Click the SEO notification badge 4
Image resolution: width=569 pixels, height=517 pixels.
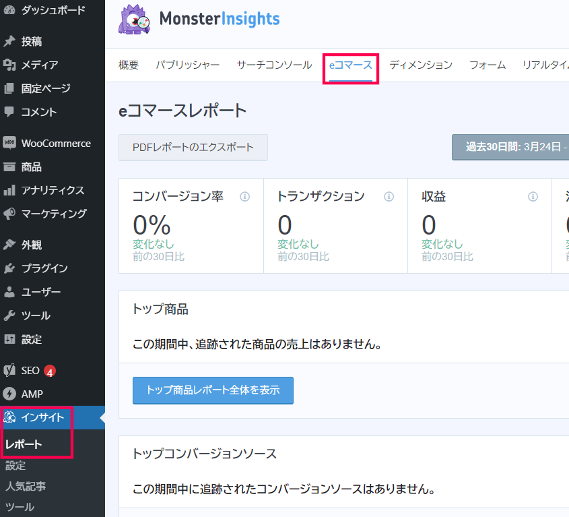50,371
